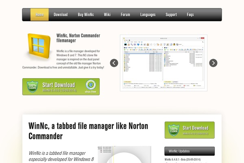The width and height of the screenshot is (244, 163).
Task: Open the Buy WinNc page
Action: pyautogui.click(x=86, y=15)
